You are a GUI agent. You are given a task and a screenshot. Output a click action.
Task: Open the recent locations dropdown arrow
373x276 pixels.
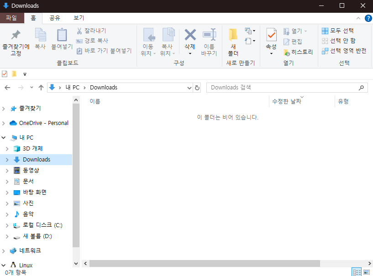click(x=32, y=88)
